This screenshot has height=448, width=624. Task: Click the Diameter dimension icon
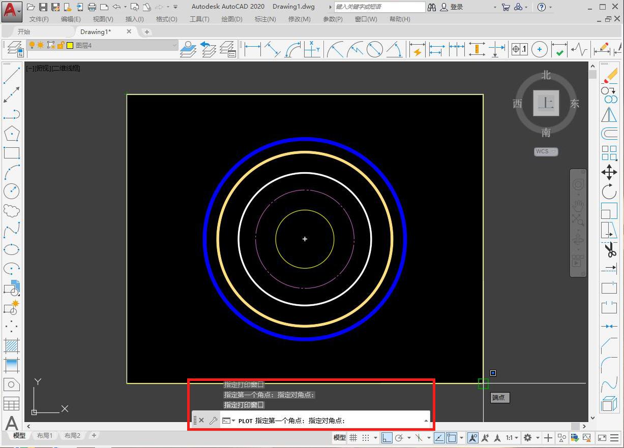[375, 49]
